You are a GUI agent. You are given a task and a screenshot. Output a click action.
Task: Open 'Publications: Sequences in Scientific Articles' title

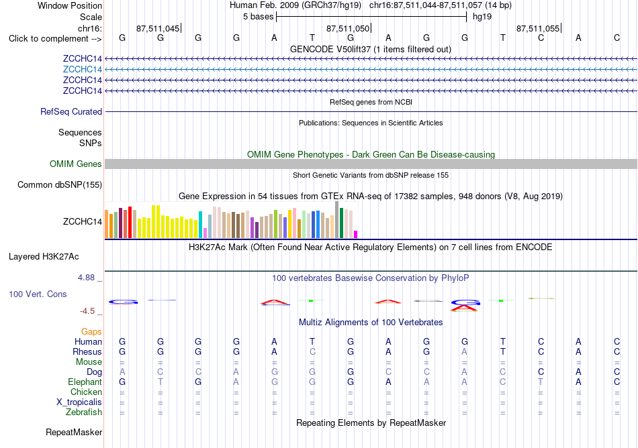(371, 123)
